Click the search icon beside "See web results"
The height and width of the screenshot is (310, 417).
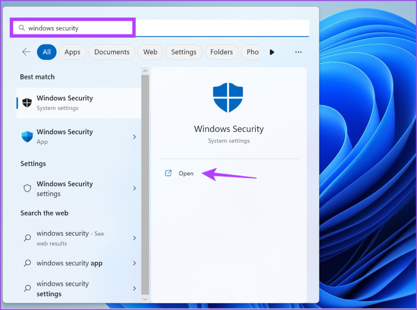point(27,237)
